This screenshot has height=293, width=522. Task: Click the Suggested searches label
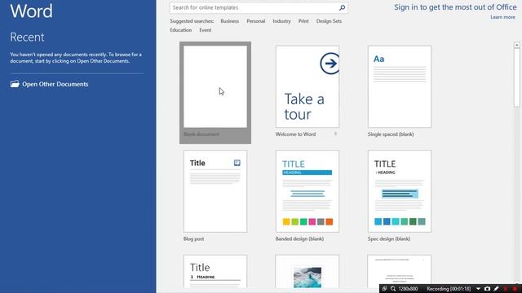192,21
